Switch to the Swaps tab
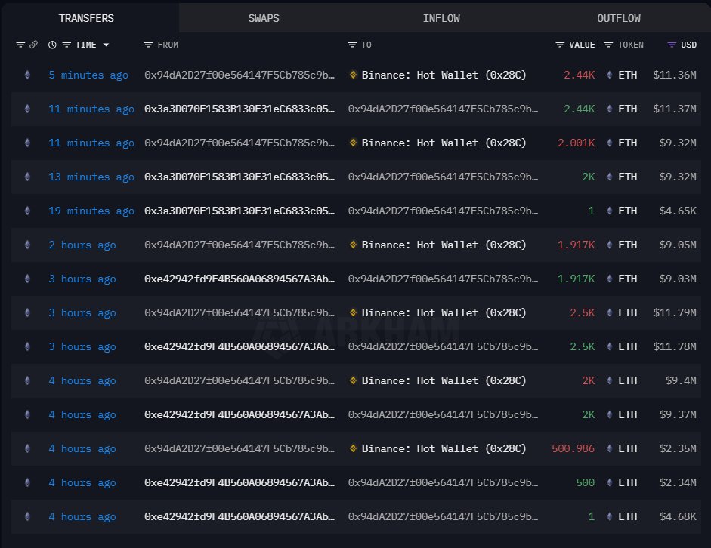711x548 pixels. [264, 18]
